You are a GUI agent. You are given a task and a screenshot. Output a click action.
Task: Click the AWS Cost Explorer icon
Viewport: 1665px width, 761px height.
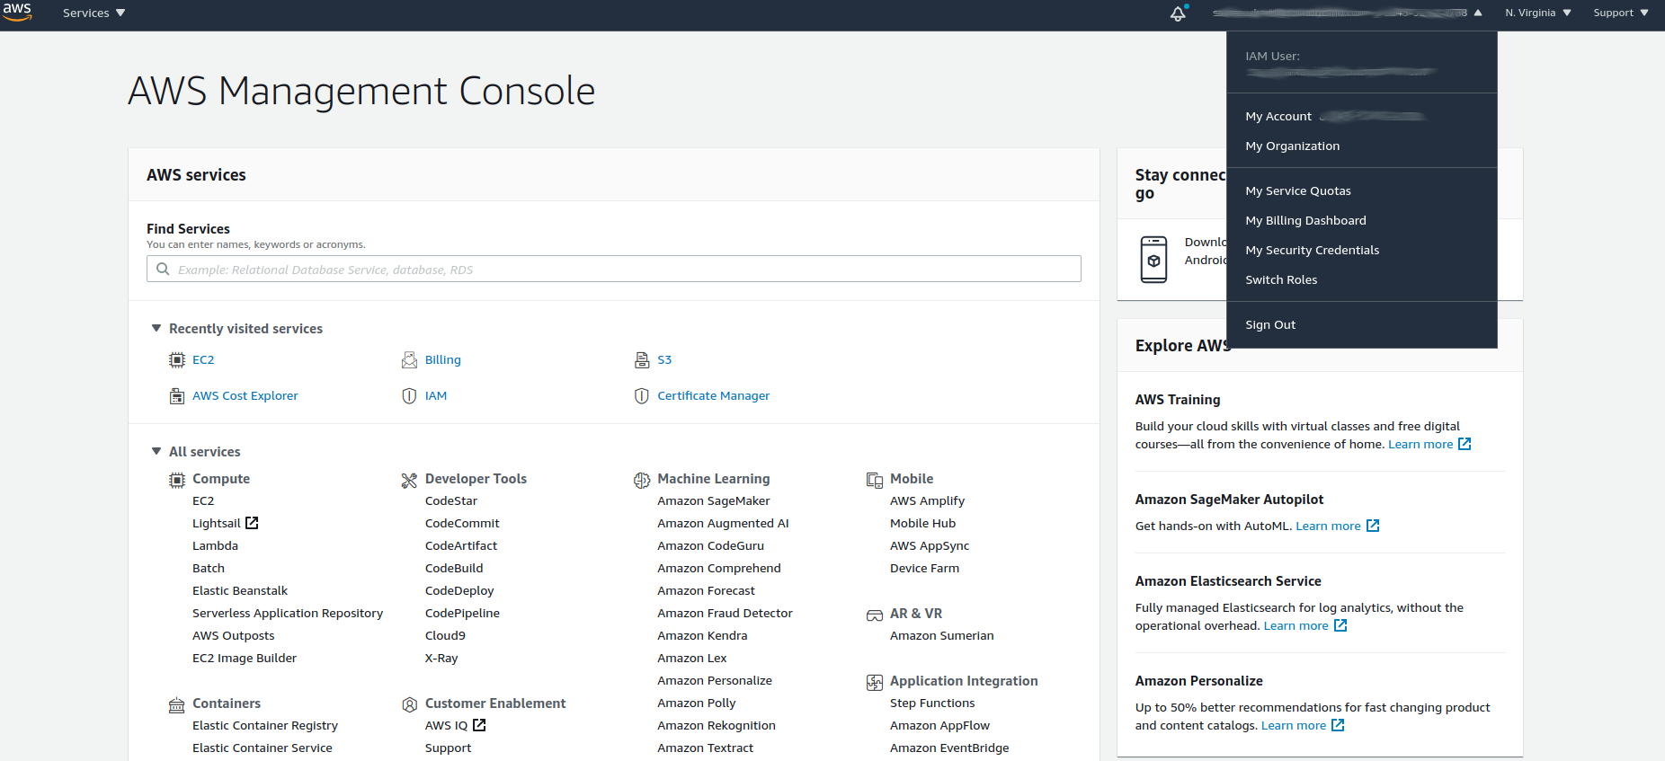click(x=177, y=396)
